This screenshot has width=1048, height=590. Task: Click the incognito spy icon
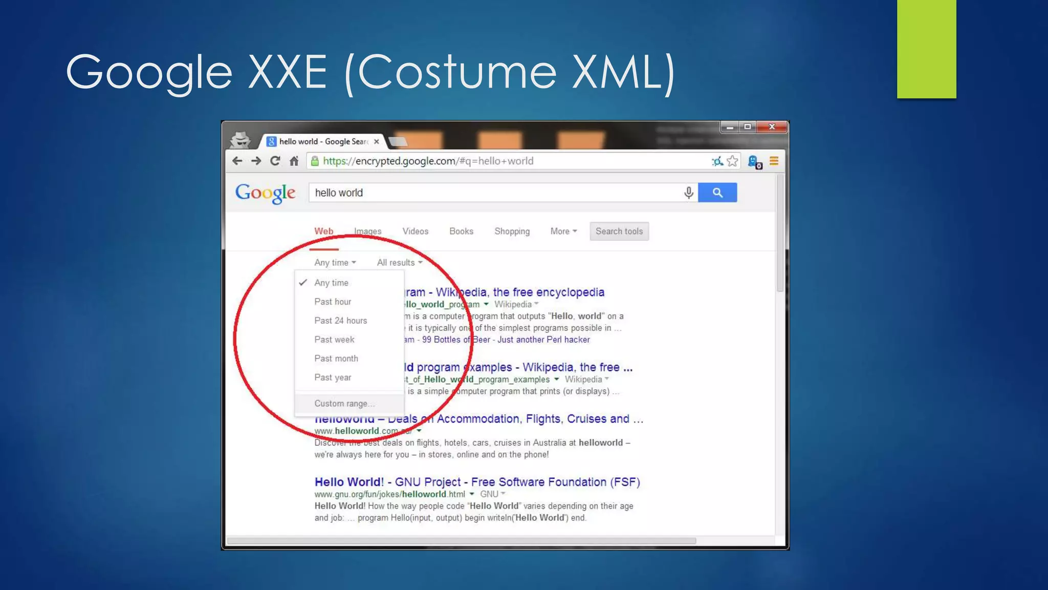click(x=240, y=139)
